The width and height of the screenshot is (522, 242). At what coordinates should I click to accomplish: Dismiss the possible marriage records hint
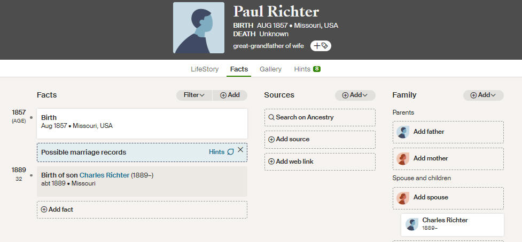click(x=240, y=150)
